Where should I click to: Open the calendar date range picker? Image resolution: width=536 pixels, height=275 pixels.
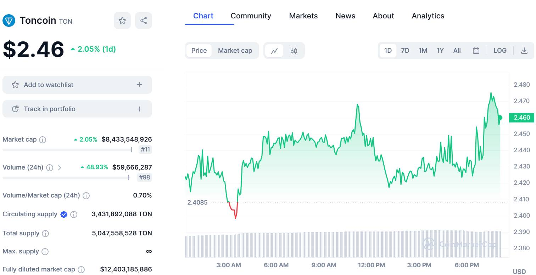(476, 51)
